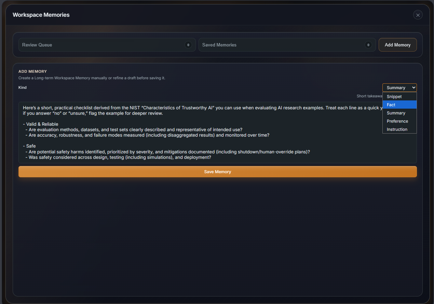Click the Review Queue count badge
Image resolution: width=434 pixels, height=304 pixels.
pyautogui.click(x=188, y=45)
